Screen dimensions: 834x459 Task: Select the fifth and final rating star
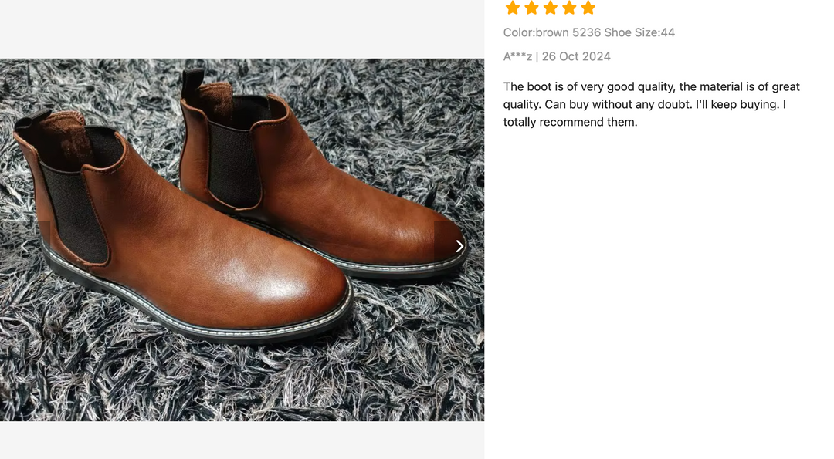click(x=588, y=8)
